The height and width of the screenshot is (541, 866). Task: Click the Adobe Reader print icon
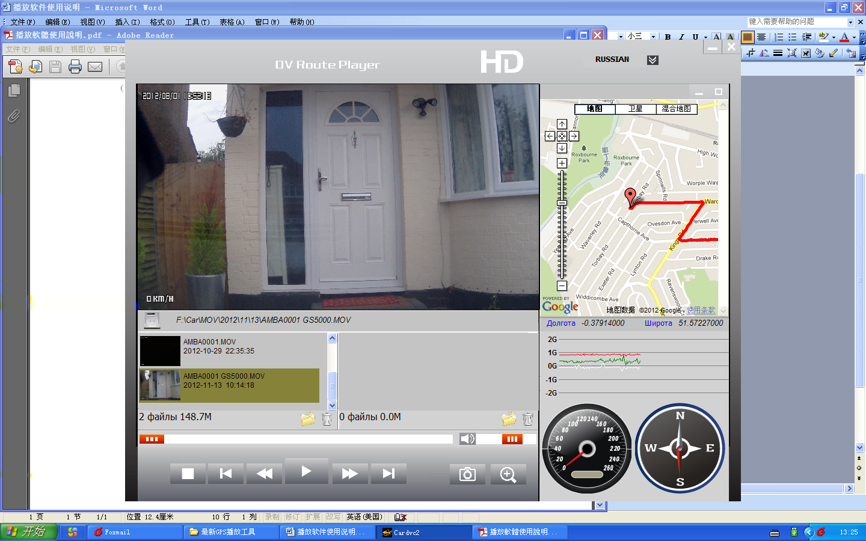click(75, 67)
